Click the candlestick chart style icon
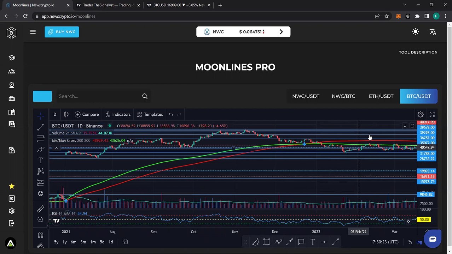This screenshot has height=254, width=452. [x=66, y=114]
